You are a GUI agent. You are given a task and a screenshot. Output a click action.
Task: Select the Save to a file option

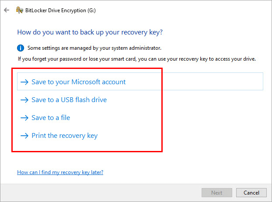(51, 118)
